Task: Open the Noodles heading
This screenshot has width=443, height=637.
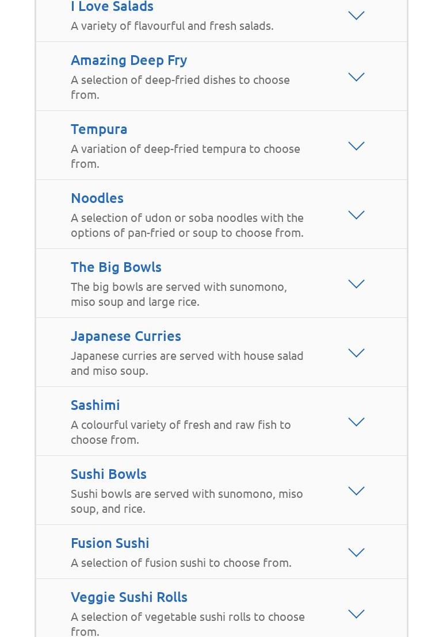Action: click(x=97, y=198)
